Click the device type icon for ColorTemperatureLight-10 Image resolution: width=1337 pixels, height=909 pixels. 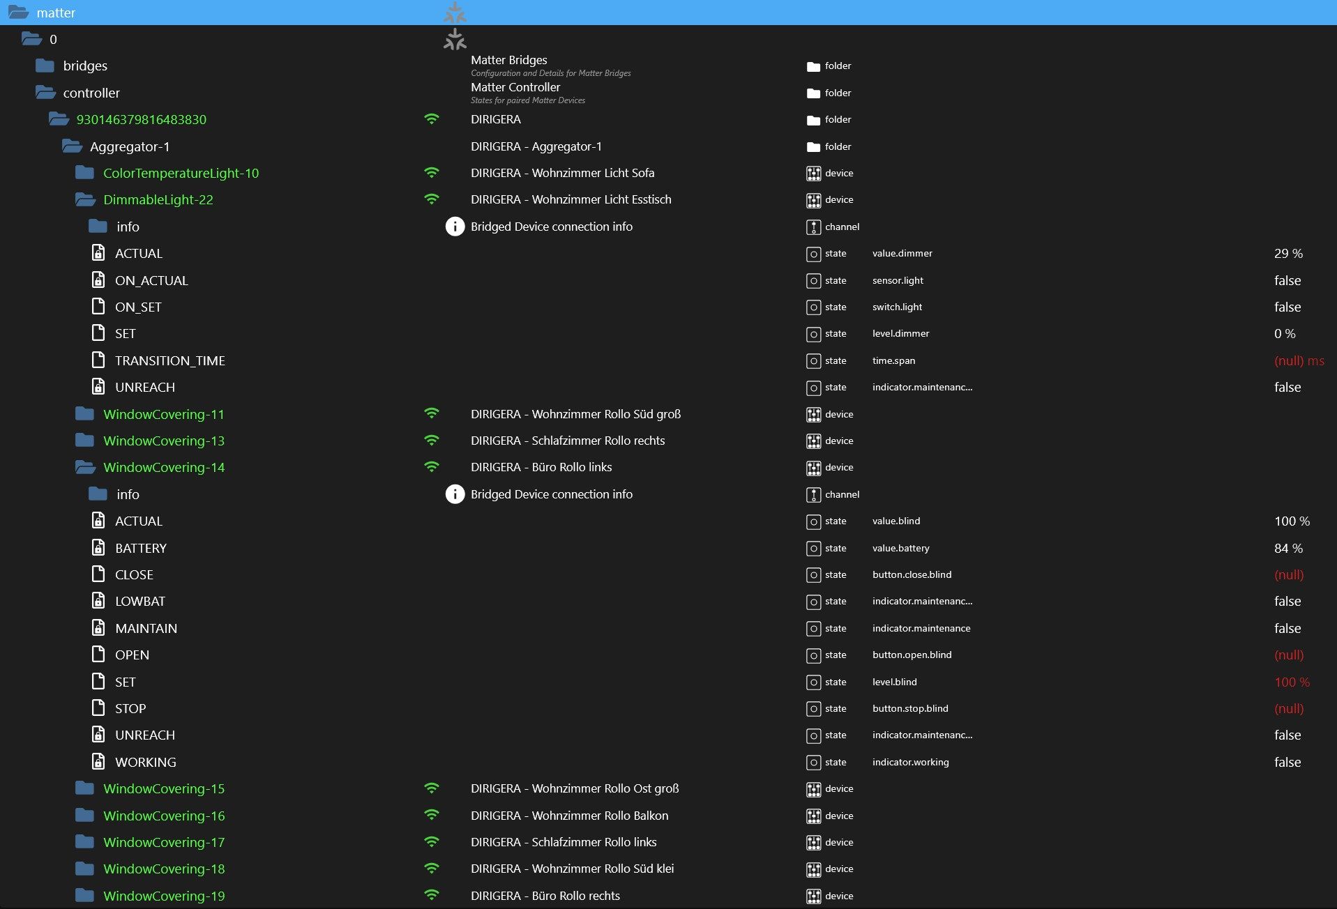pos(813,174)
